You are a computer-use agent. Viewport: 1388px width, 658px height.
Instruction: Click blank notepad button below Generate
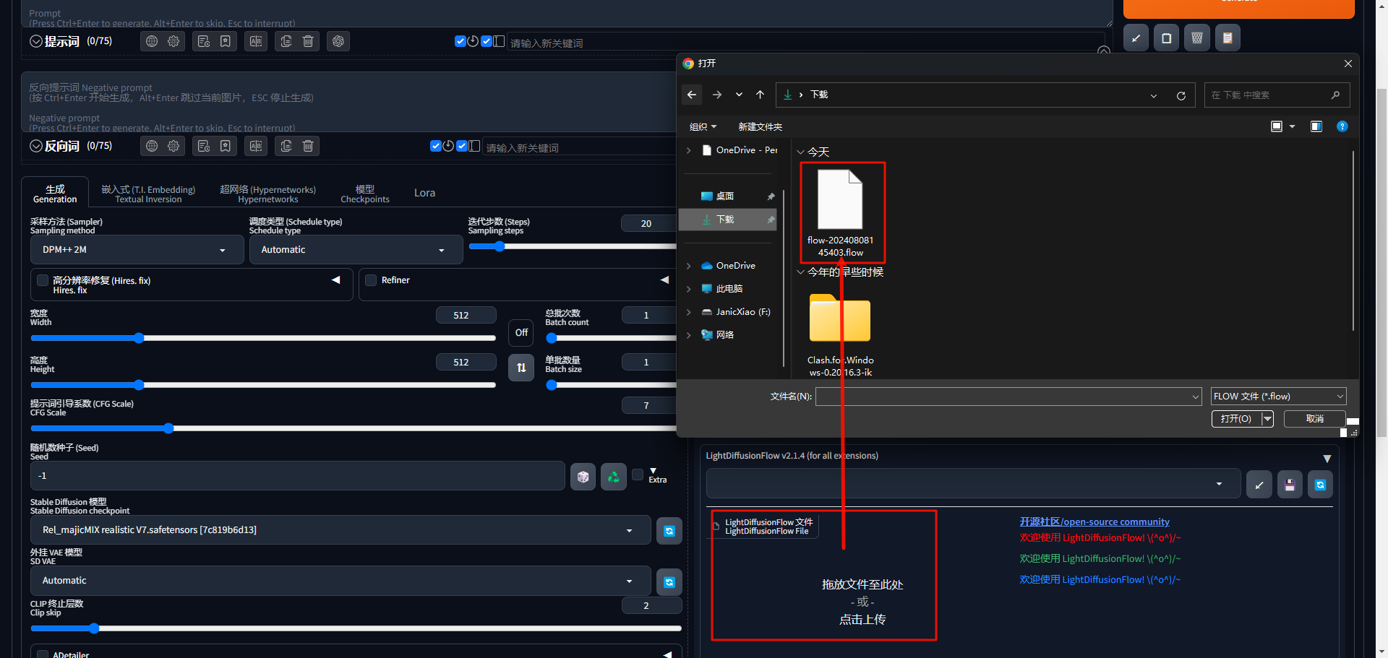click(1167, 38)
